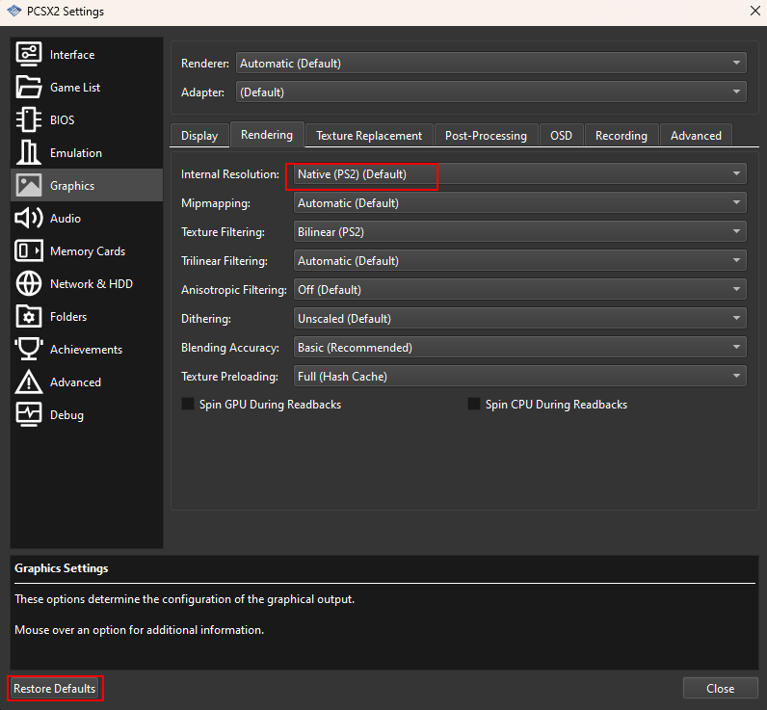Screen dimensions: 767x710
Task: Open the Memory Cards icon
Action: click(29, 250)
